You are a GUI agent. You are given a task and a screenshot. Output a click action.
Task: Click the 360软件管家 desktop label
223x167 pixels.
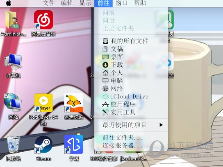[104, 158]
